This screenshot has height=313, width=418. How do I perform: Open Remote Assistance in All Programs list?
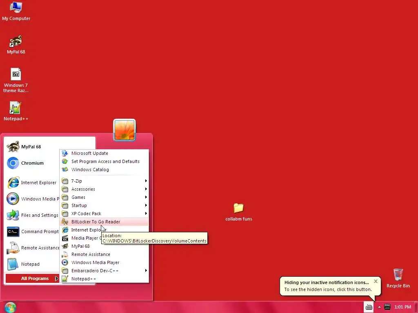click(x=104, y=254)
